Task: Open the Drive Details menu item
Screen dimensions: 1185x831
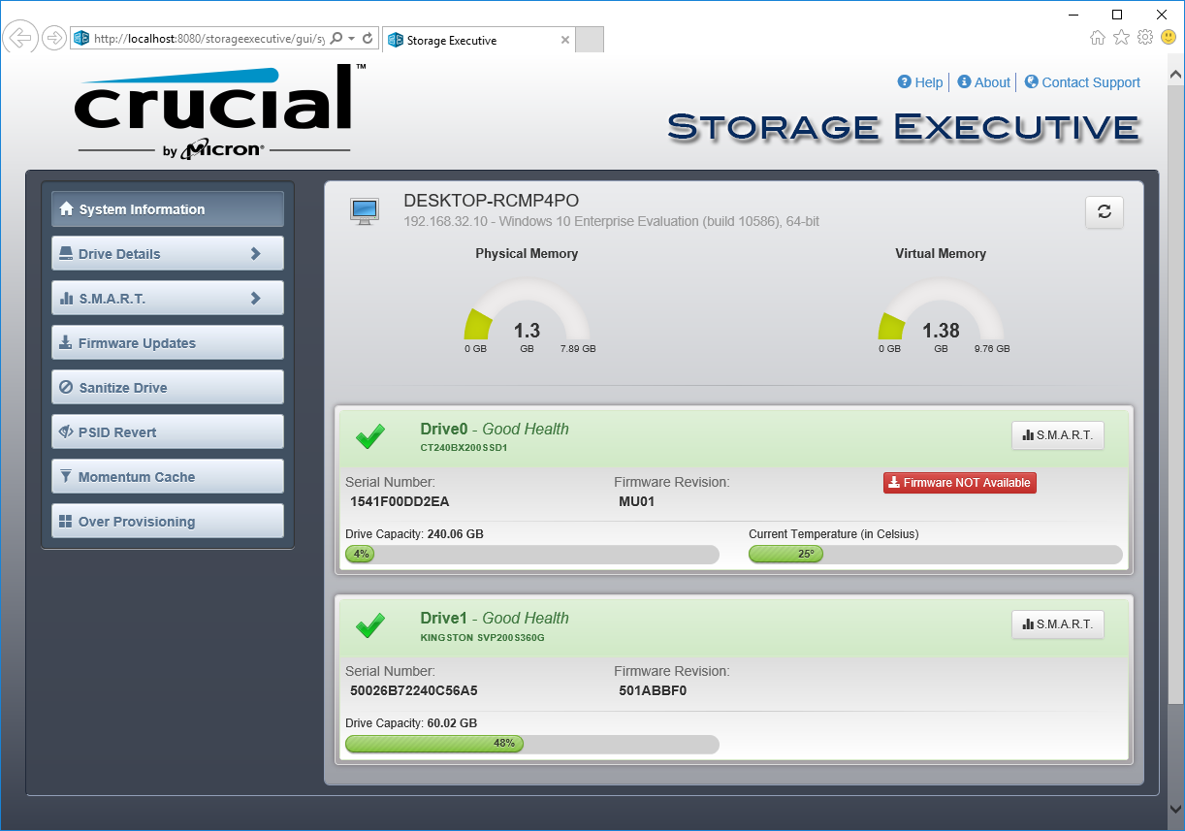Action: [x=167, y=254]
